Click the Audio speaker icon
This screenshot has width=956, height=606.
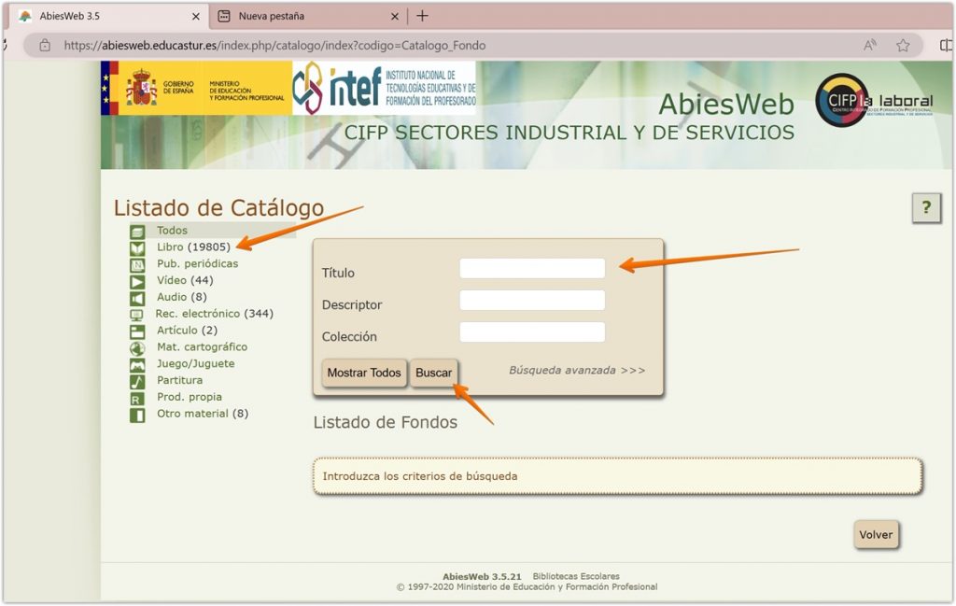point(137,298)
